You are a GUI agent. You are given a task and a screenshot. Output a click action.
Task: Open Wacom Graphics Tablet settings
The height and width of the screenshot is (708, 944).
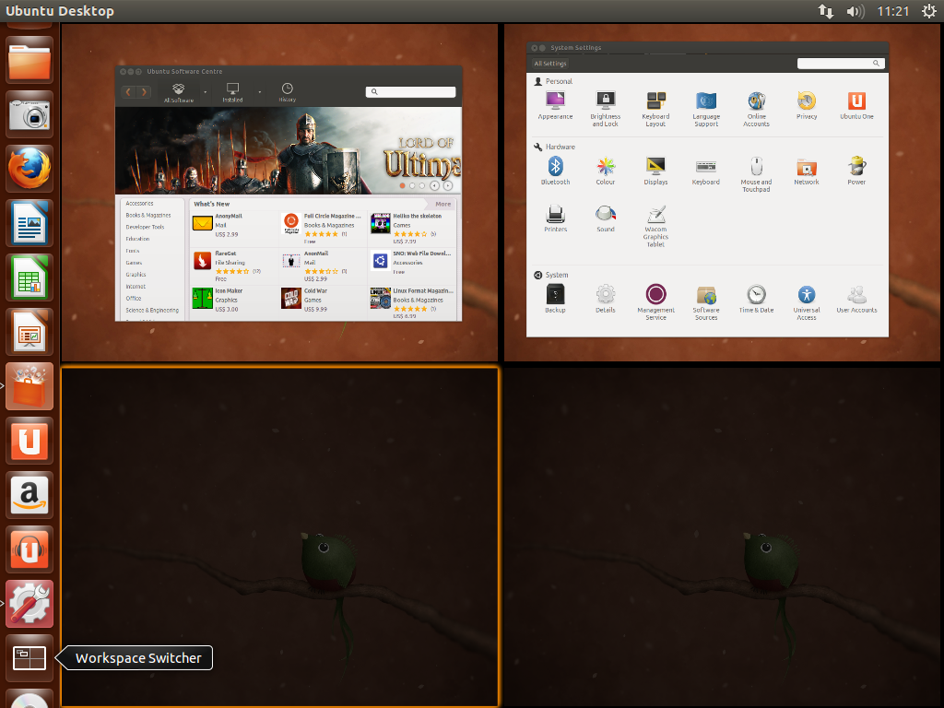655,226
